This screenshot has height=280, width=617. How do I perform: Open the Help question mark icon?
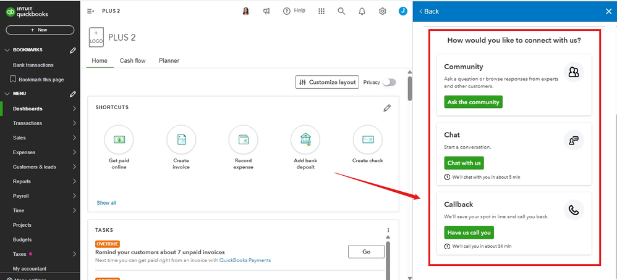287,11
